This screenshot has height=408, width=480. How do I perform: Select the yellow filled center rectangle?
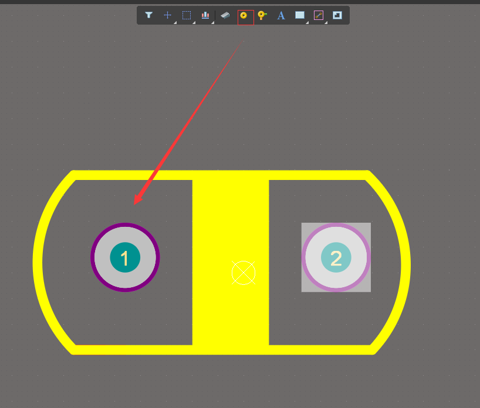[x=231, y=263]
